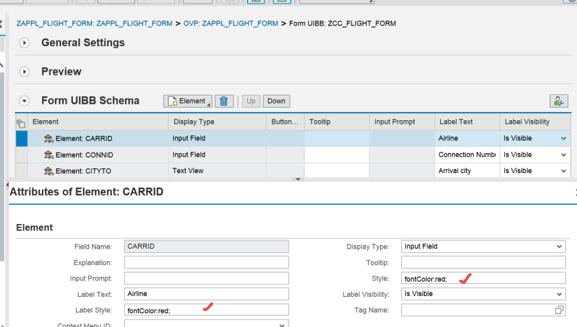Screen dimensions: 577x327
Task: Click the CARRID element icon in table
Action: click(x=48, y=139)
